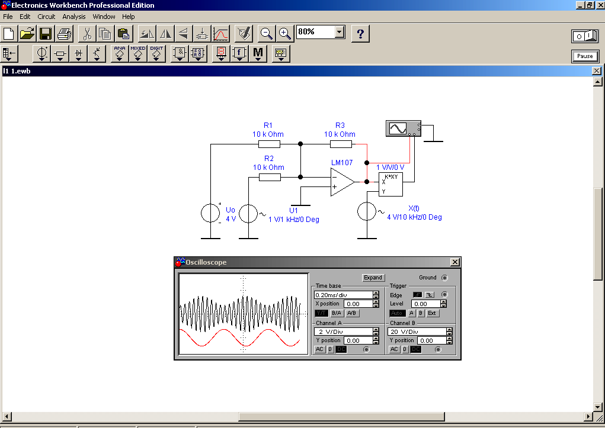Click the horizontal scrollbar thumb

pos(341,417)
